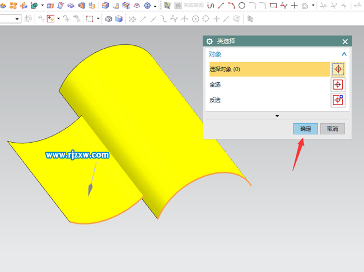Click the 选择对象 crosshair icon
Viewport: 364px width, 272px height.
pos(338,69)
